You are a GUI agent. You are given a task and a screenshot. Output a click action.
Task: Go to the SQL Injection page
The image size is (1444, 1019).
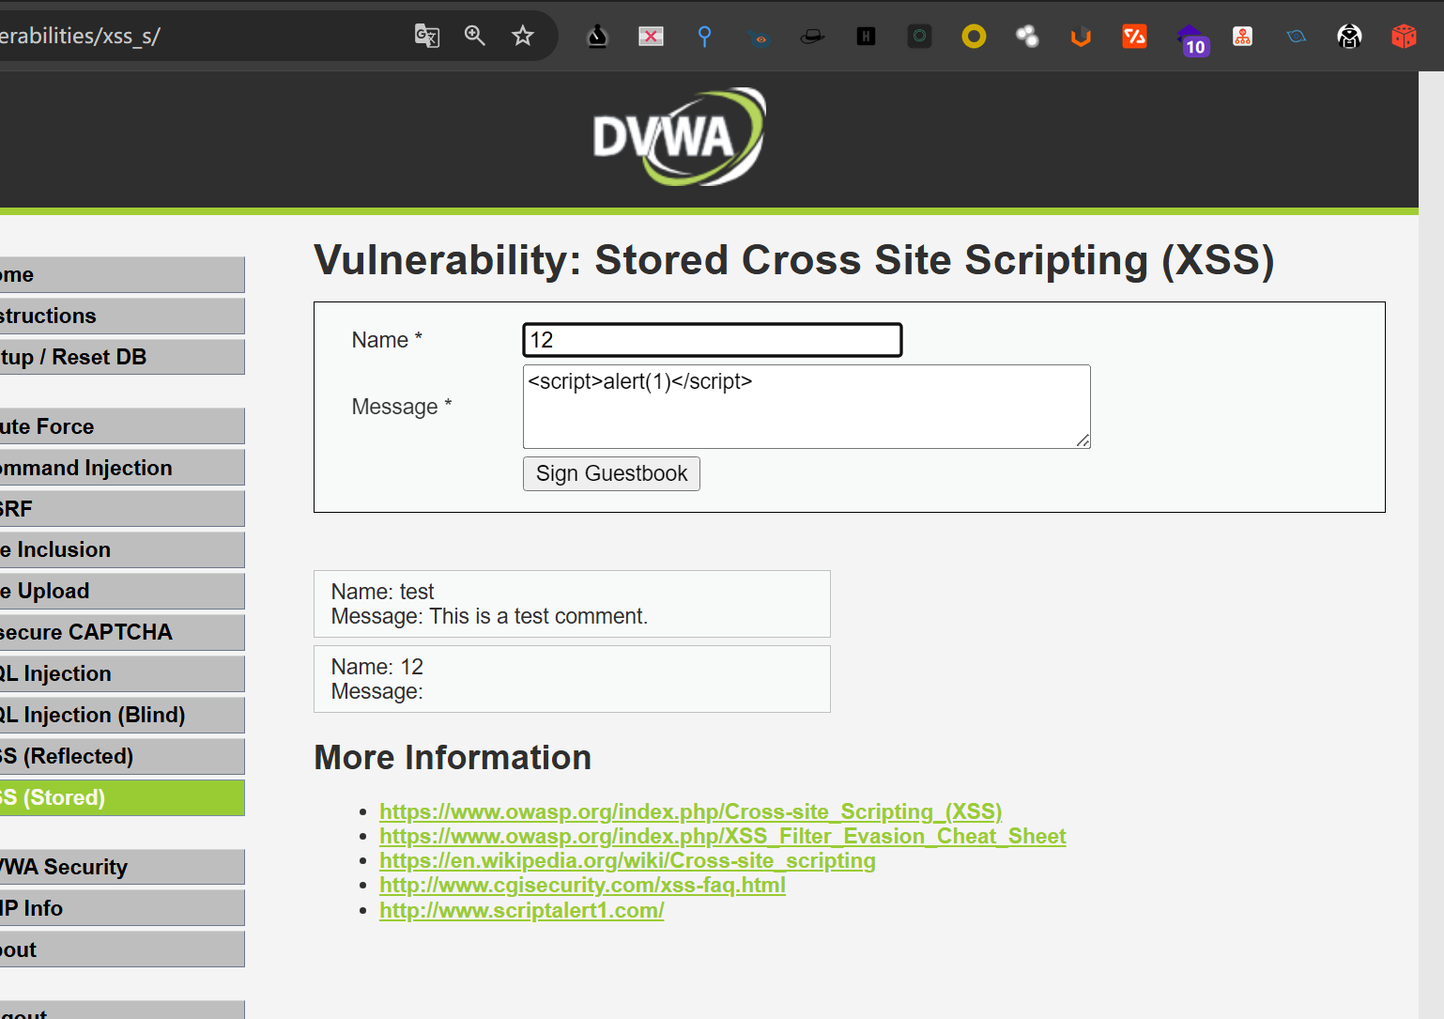click(x=122, y=673)
